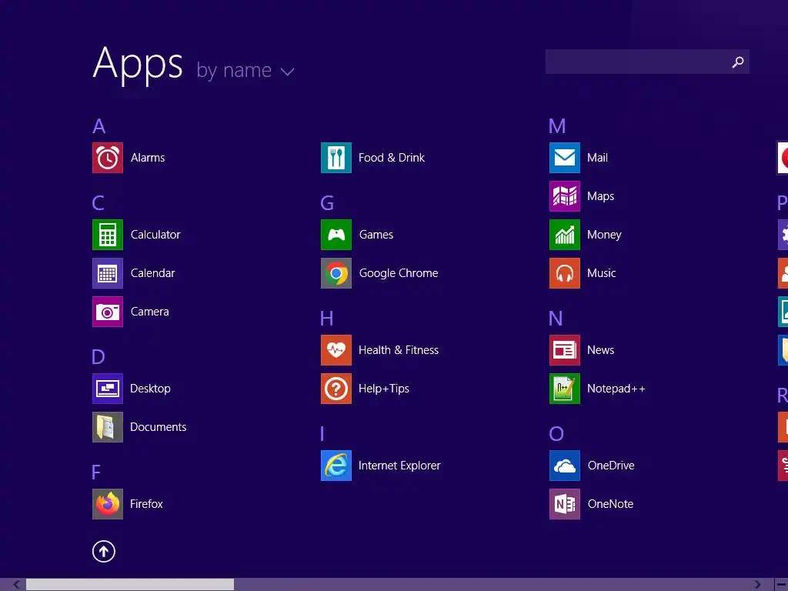Open the Food & Drink icon
Screen dimensions: 788x591
click(x=336, y=158)
